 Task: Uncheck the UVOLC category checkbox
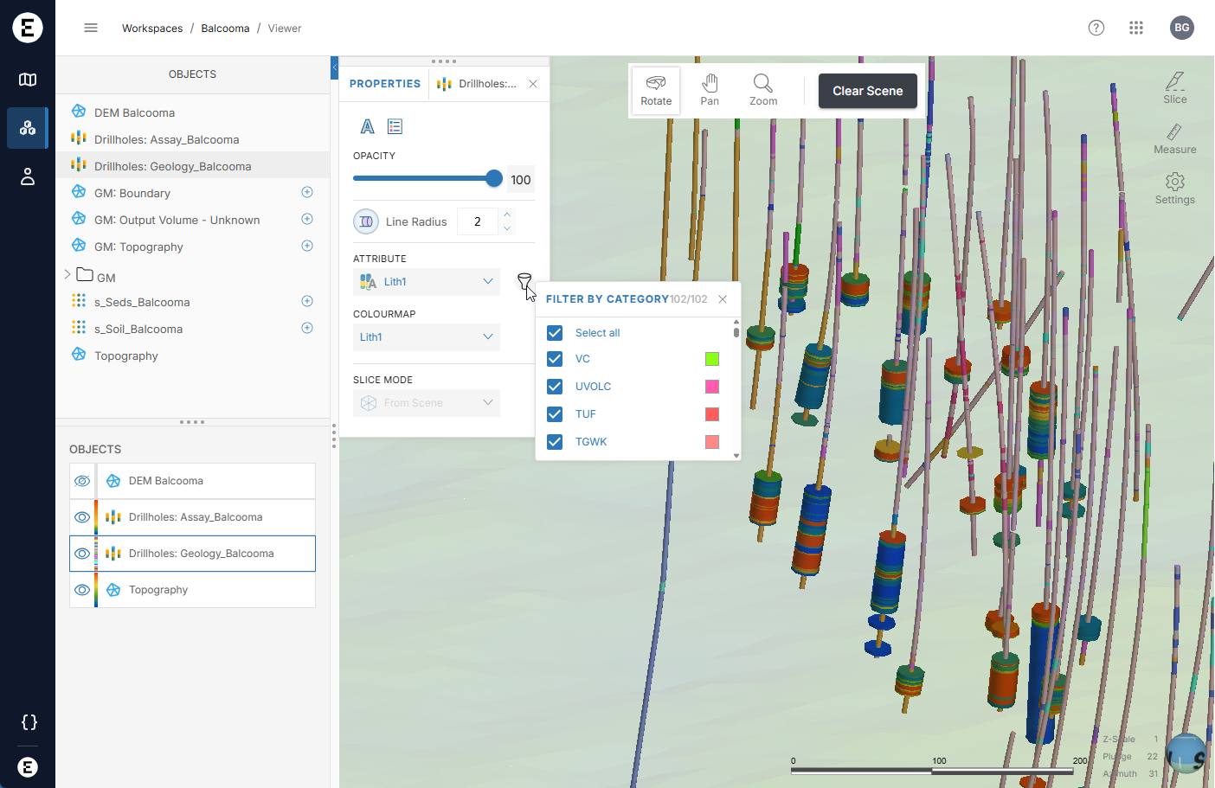coord(556,387)
